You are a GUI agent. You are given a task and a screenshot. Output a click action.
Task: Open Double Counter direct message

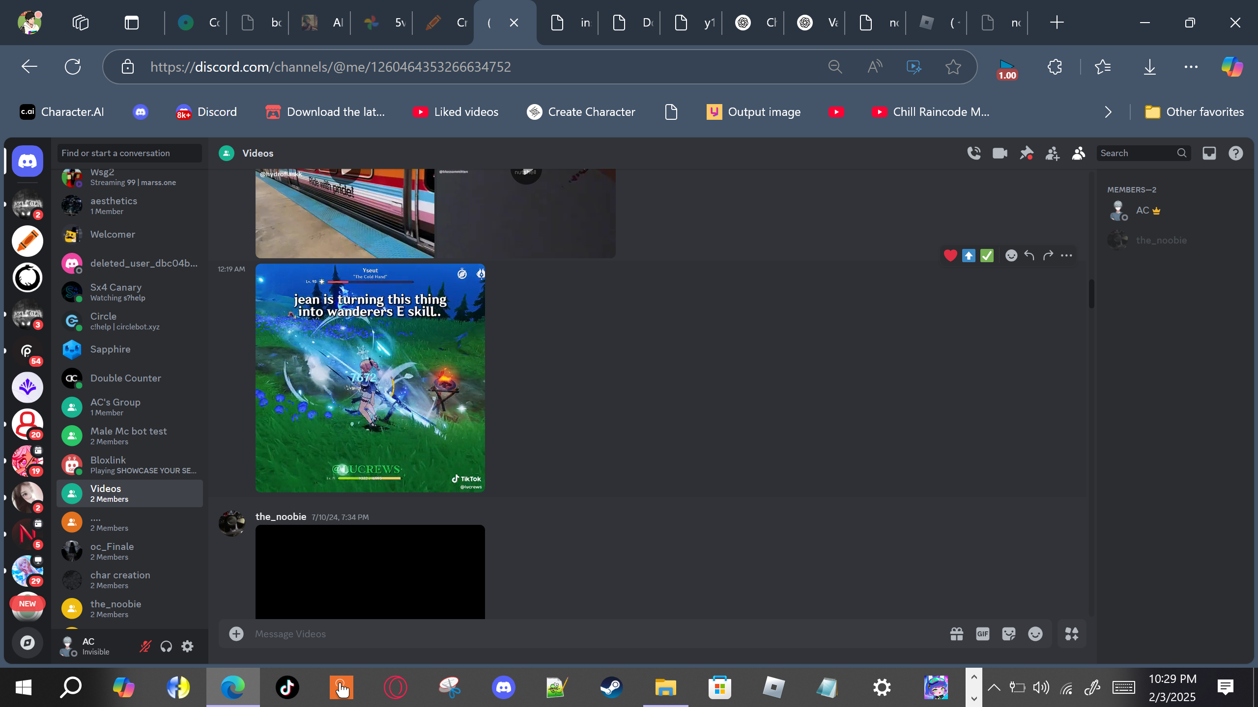(130, 379)
